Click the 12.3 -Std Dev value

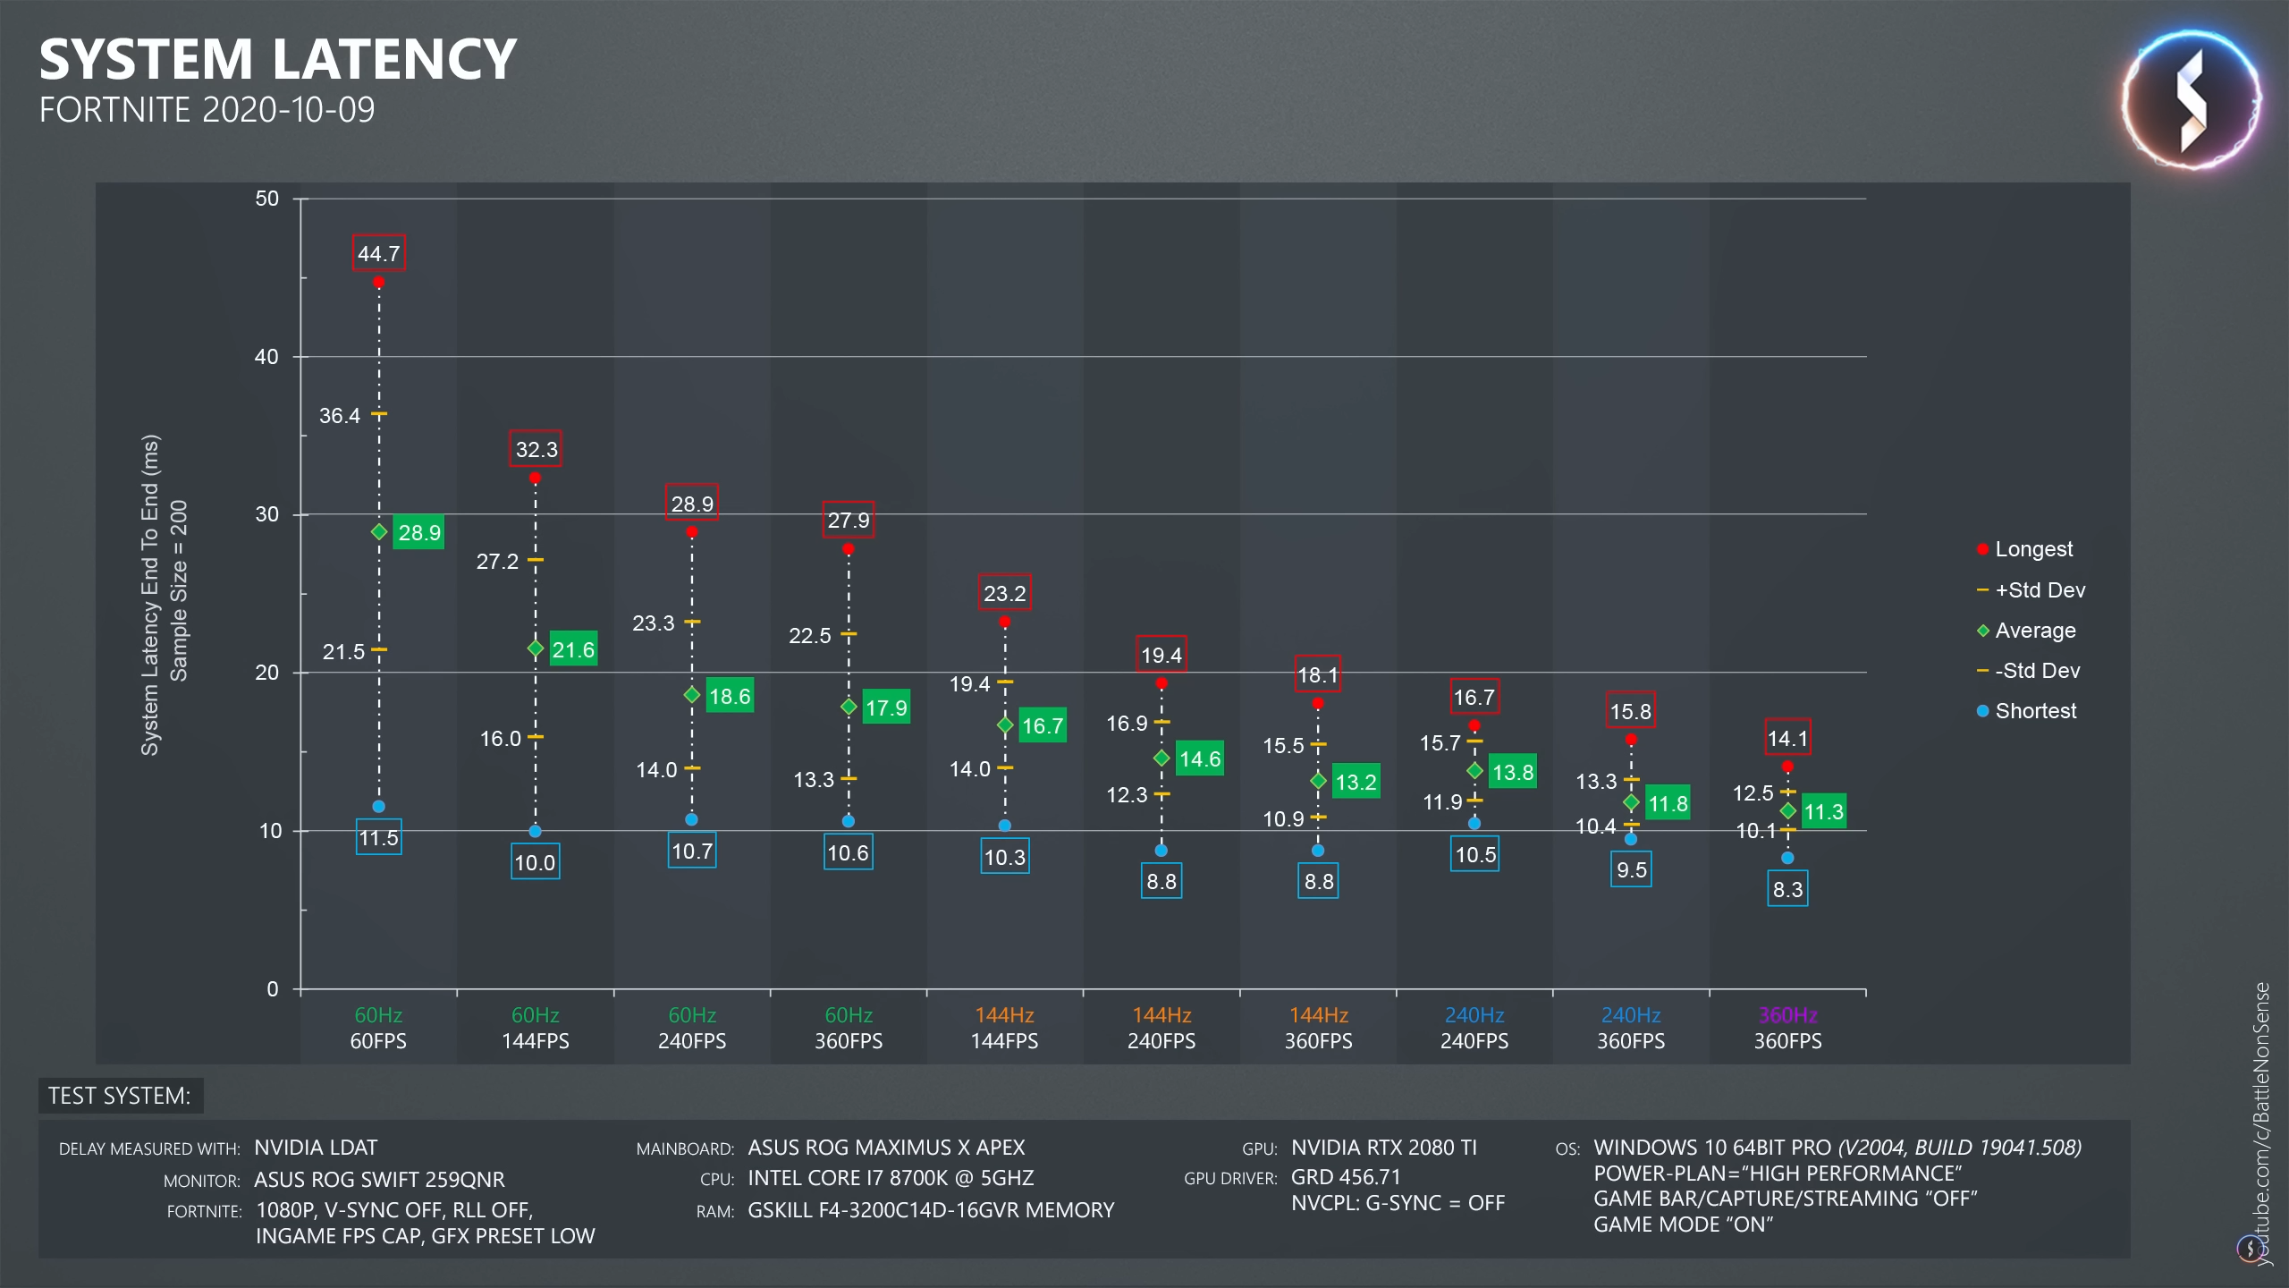click(x=1127, y=795)
